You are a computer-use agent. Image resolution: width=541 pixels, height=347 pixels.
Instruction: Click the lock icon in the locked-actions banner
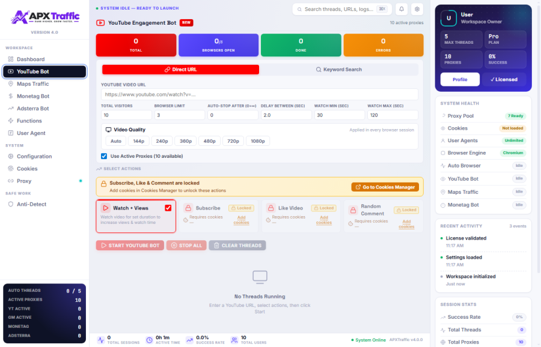(103, 184)
